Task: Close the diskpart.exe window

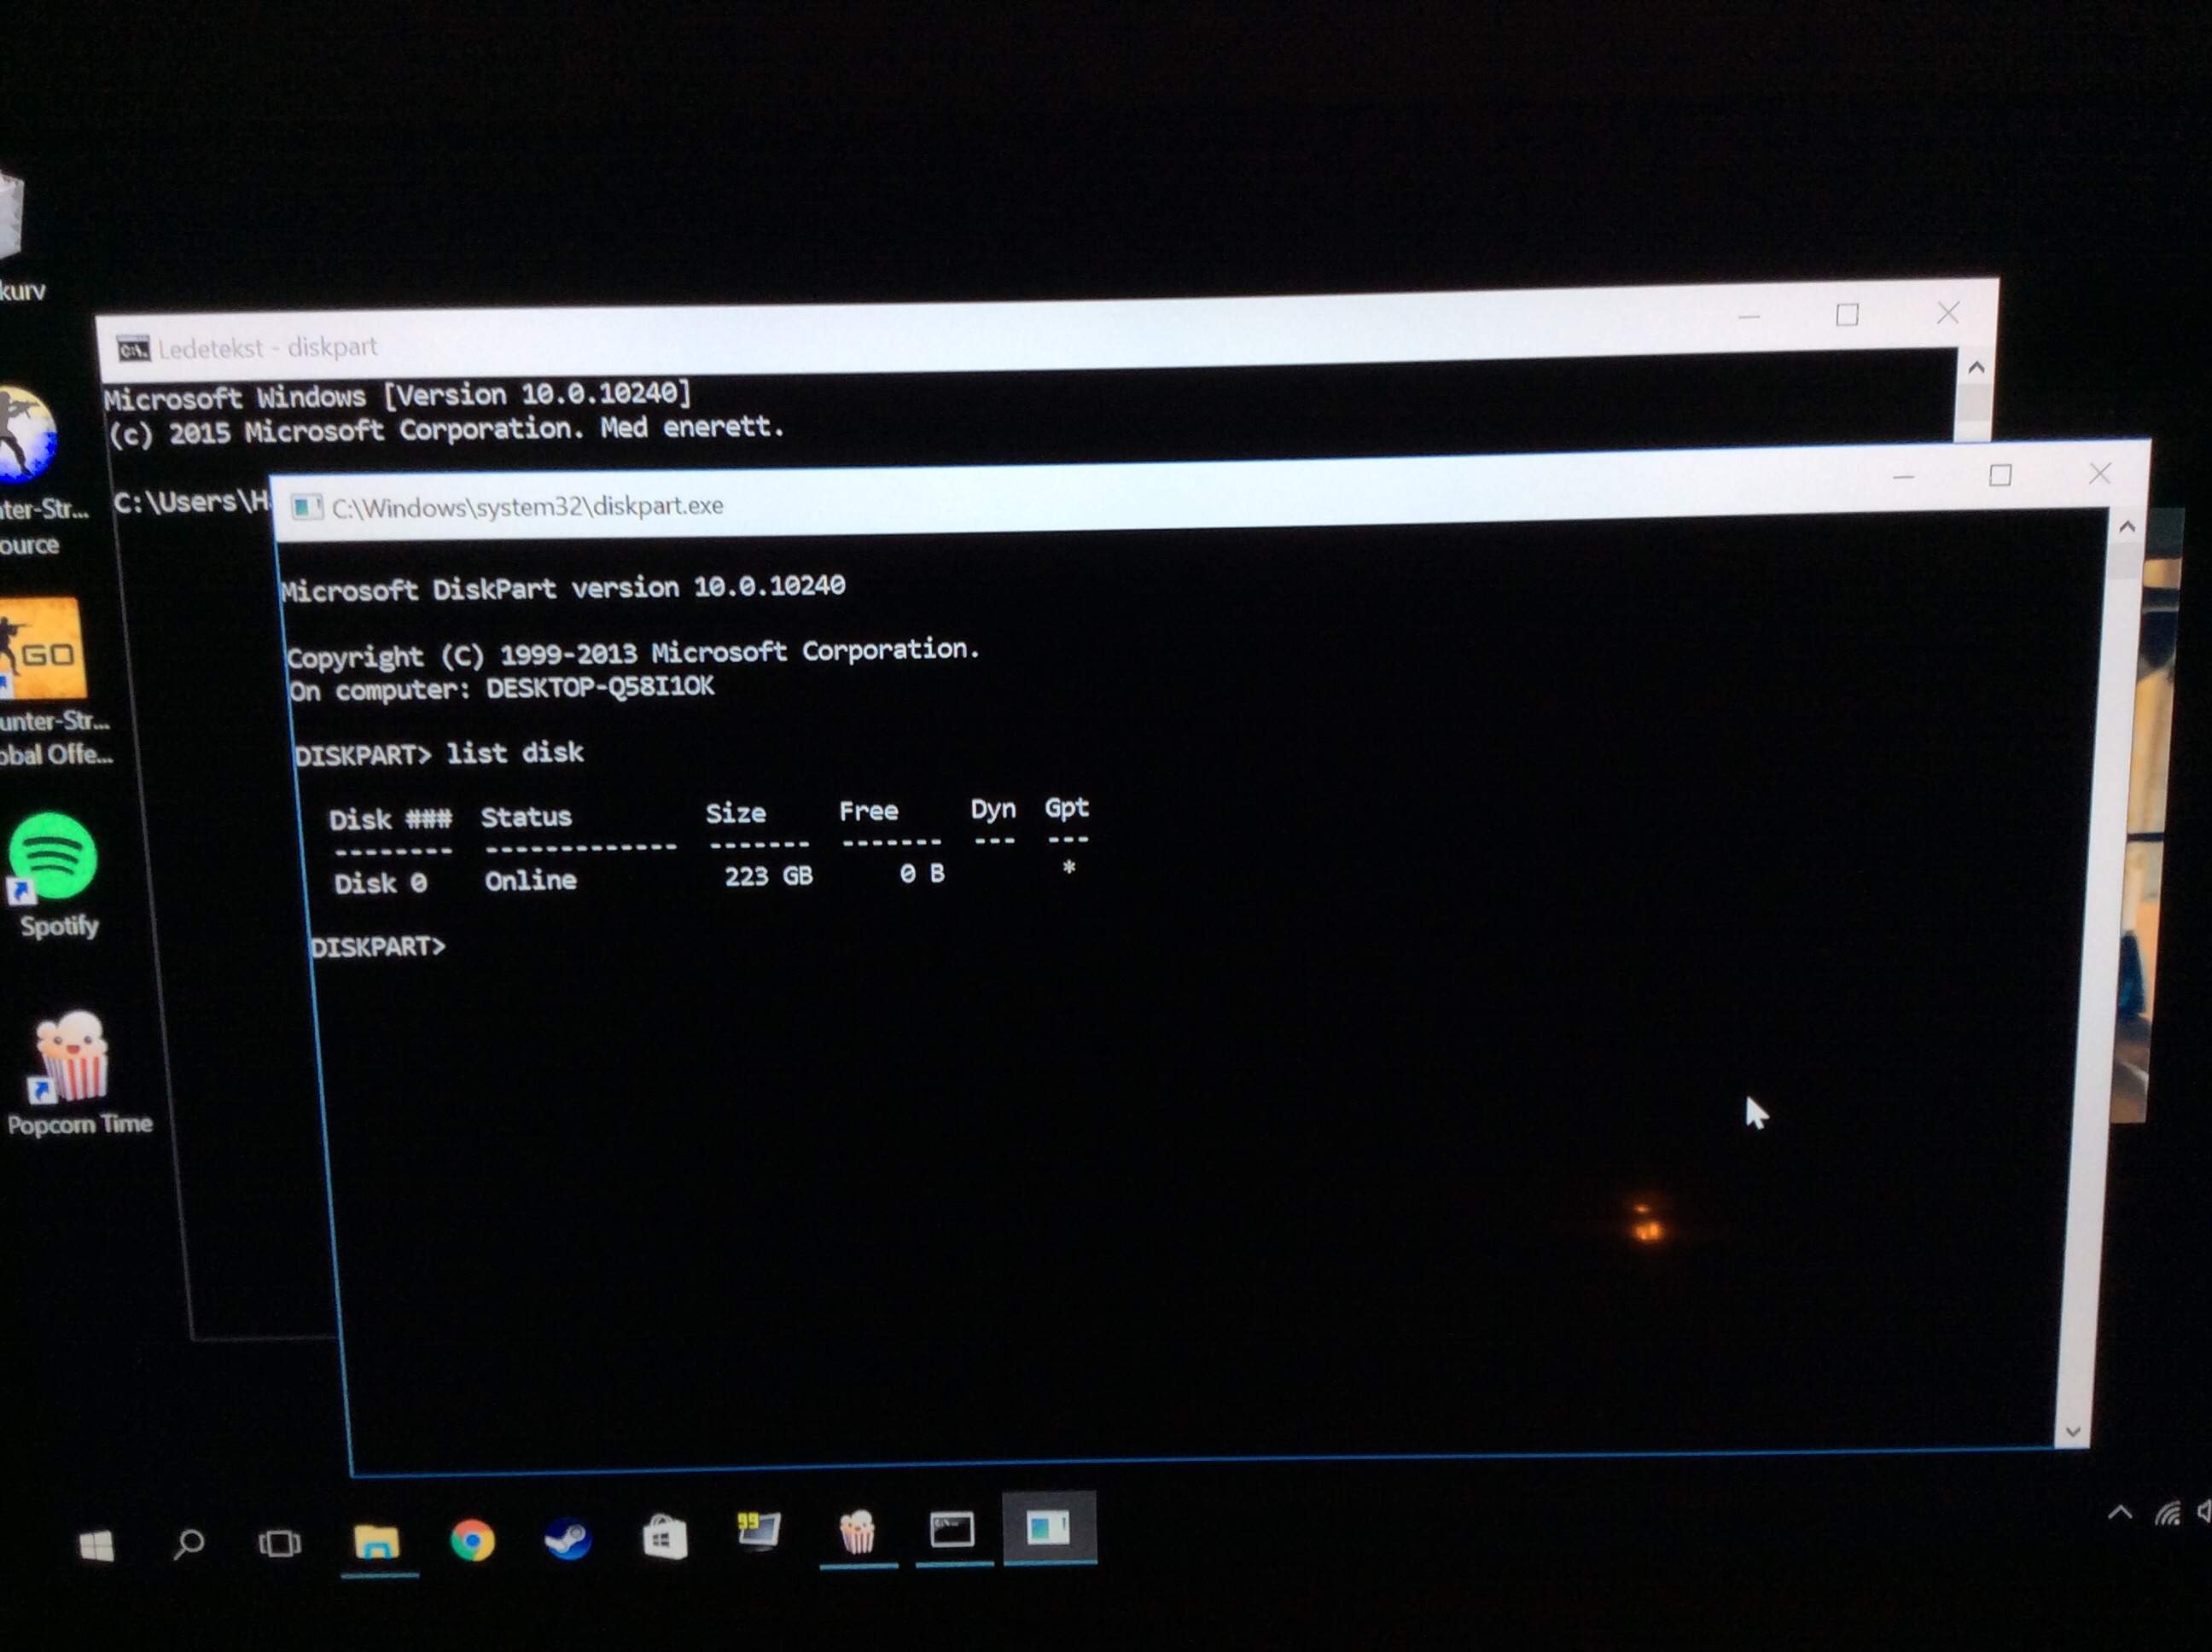Action: [x=2099, y=473]
